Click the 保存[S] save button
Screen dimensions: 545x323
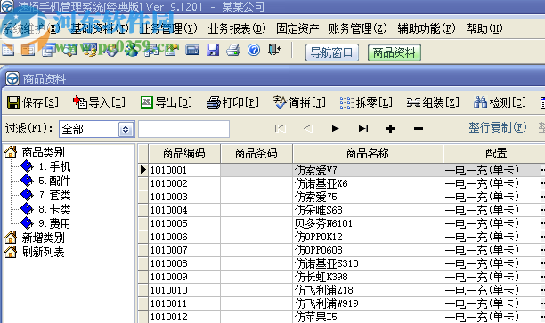pos(33,102)
